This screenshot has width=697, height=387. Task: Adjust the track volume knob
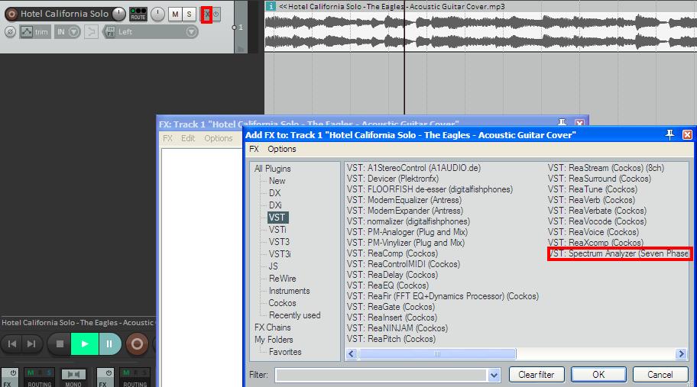118,14
